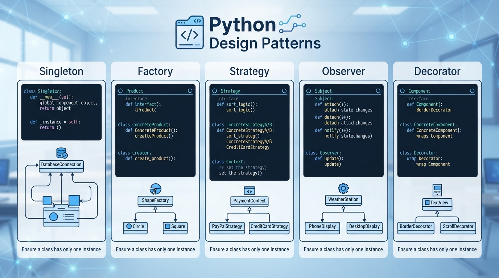This screenshot has height=278, width=499.
Task: Click the 'class Singleton:' code line
Action: point(43,92)
